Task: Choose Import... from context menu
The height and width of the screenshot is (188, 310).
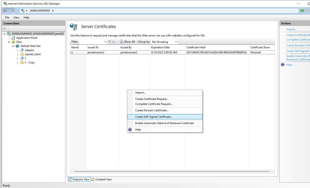Action: click(165, 92)
